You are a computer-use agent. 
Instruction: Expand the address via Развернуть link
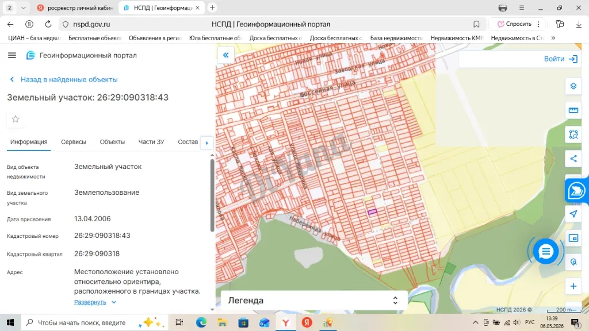[95, 302]
